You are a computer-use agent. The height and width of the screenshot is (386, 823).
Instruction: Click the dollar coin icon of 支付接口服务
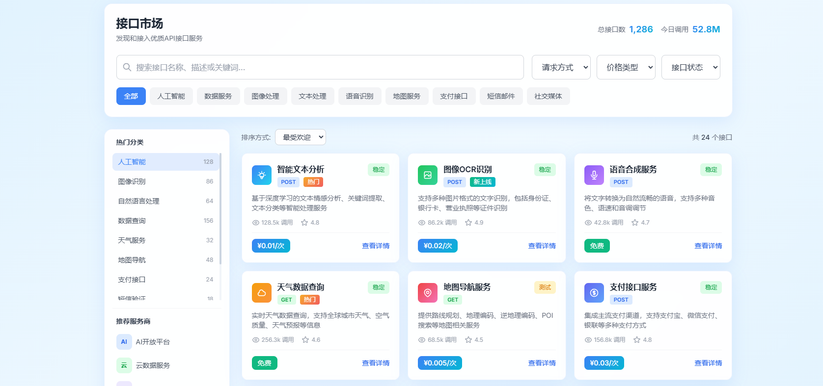[594, 293]
